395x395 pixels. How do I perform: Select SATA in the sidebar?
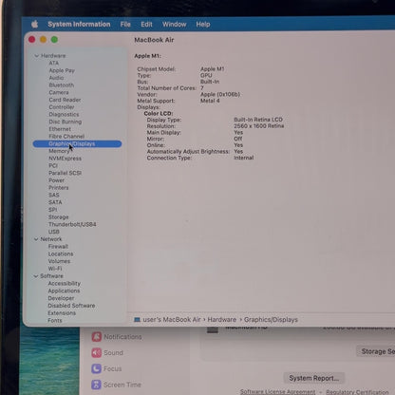55,202
